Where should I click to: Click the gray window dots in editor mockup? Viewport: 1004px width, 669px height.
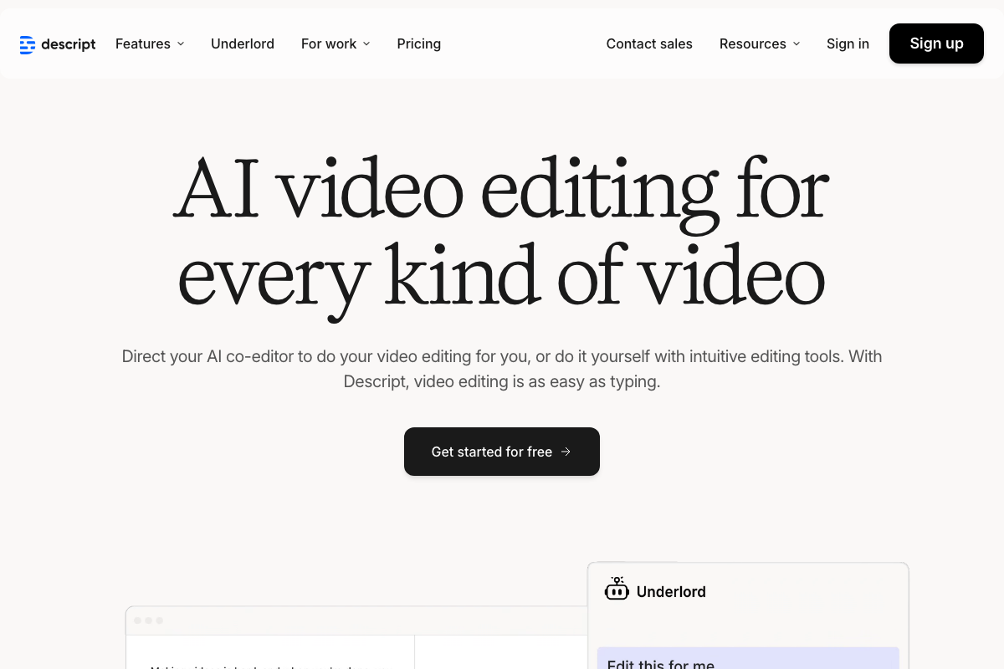coord(148,620)
